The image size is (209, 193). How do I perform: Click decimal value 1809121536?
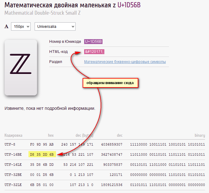(x=112, y=185)
